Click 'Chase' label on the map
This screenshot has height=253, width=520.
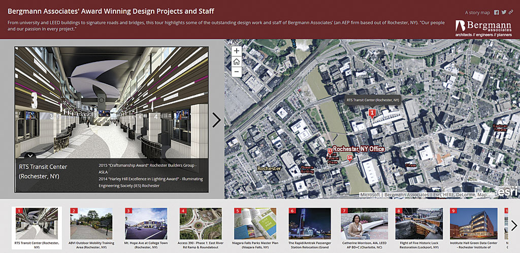pos(410,165)
